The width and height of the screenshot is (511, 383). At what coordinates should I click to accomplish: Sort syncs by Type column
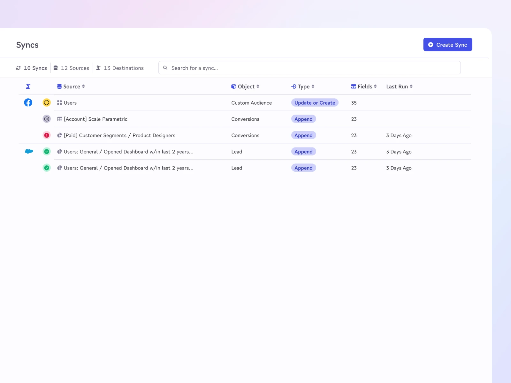coord(303,86)
